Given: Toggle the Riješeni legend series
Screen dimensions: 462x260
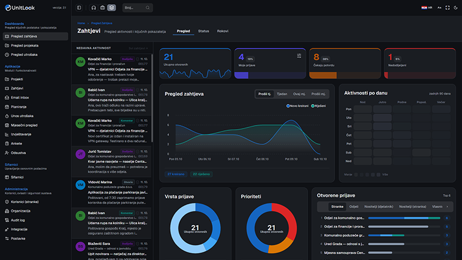Looking at the screenshot, I should click(319, 106).
